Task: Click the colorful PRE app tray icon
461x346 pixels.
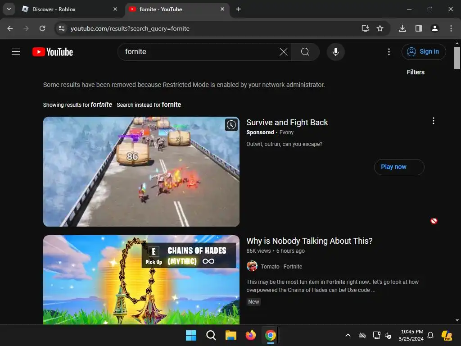Action: tap(447, 335)
